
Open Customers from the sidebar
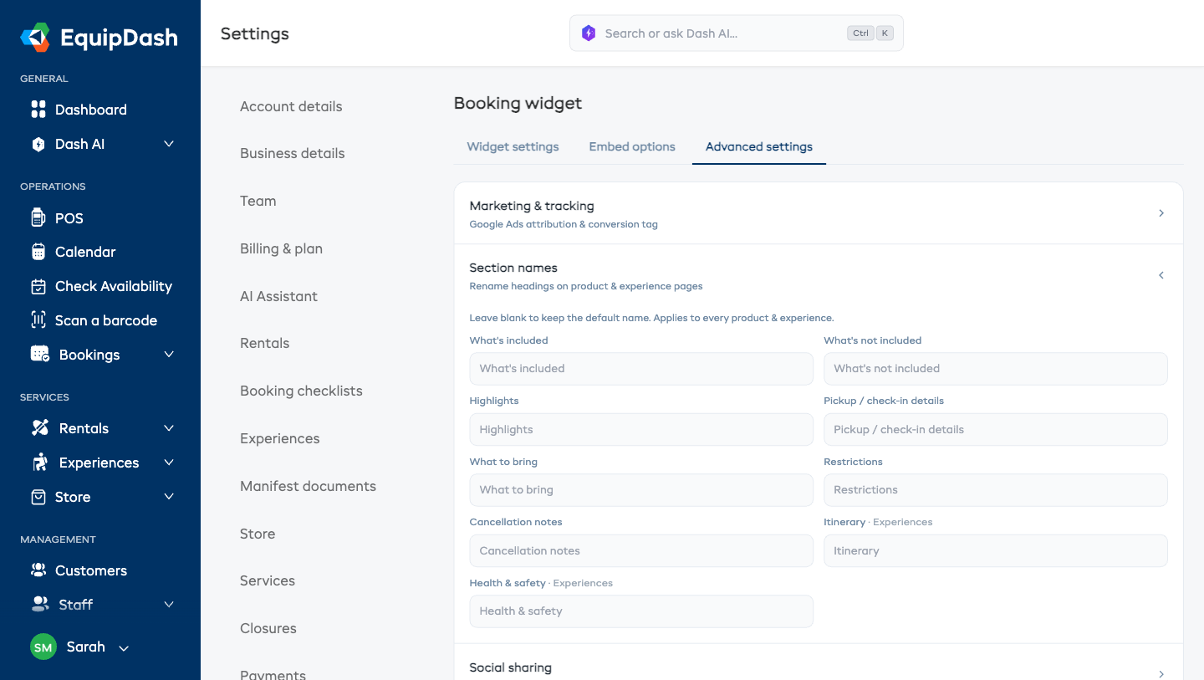[91, 570]
